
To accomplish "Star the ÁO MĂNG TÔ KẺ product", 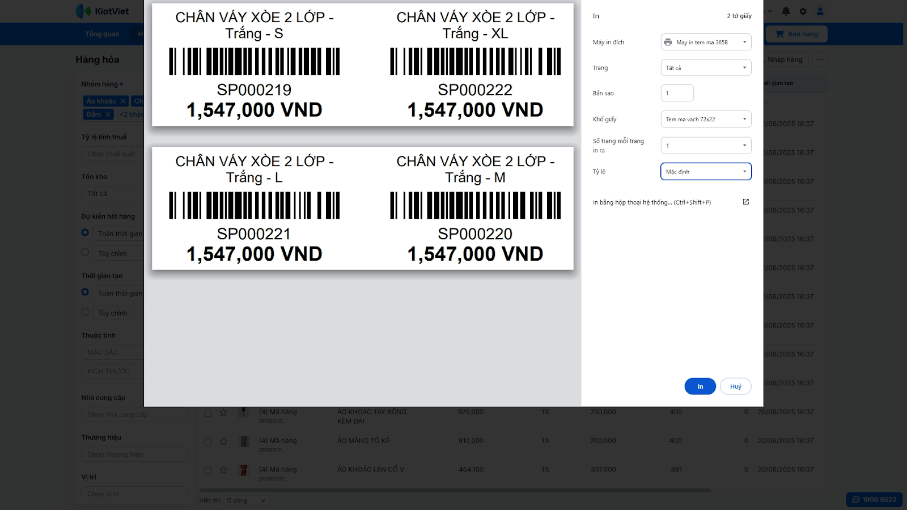I will [223, 441].
